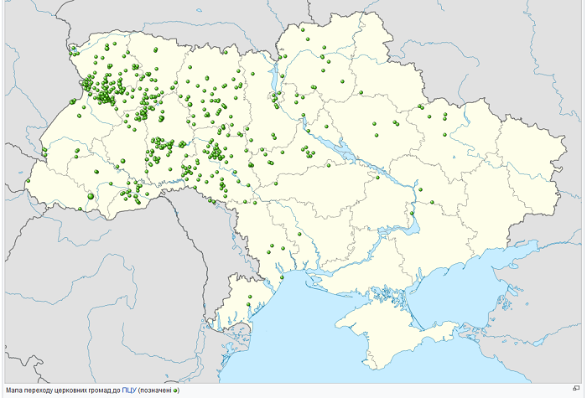This screenshot has width=587, height=398.
Task: Click the caption text 'Мапа переходу церковних громад до'
Action: (63, 390)
